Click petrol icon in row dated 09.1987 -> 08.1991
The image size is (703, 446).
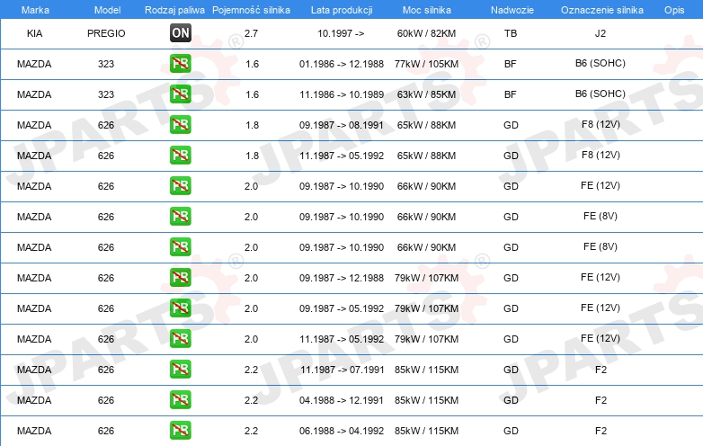point(180,124)
